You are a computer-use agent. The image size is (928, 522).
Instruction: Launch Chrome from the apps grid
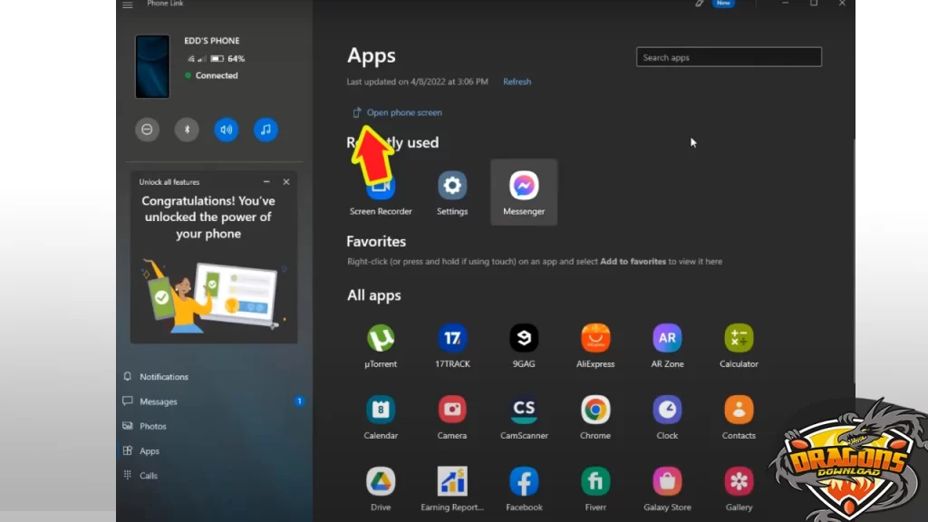(595, 410)
